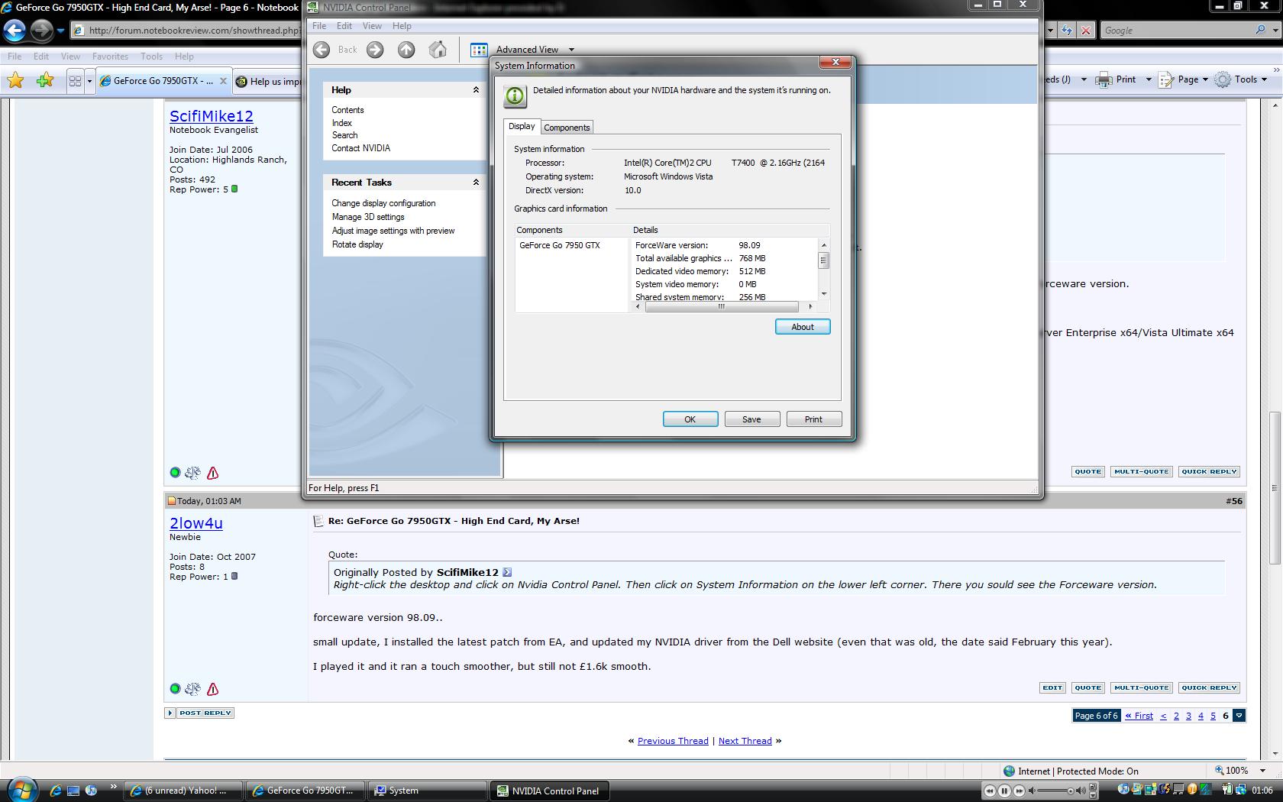Click the search magnifier icon
The height and width of the screenshot is (802, 1283).
[x=1260, y=31]
